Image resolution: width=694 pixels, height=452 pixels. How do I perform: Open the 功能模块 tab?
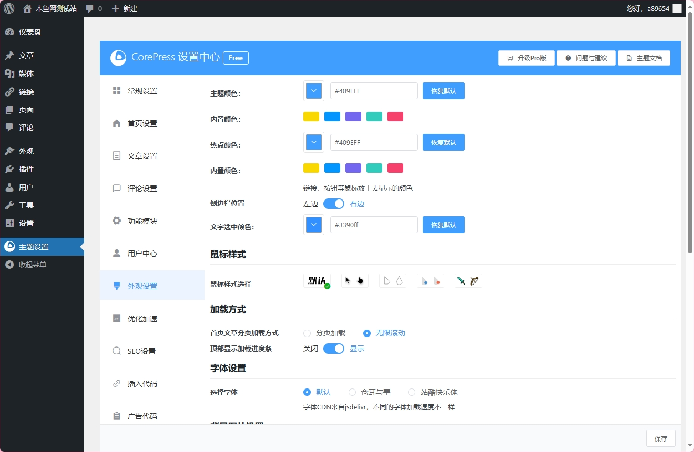click(x=152, y=221)
